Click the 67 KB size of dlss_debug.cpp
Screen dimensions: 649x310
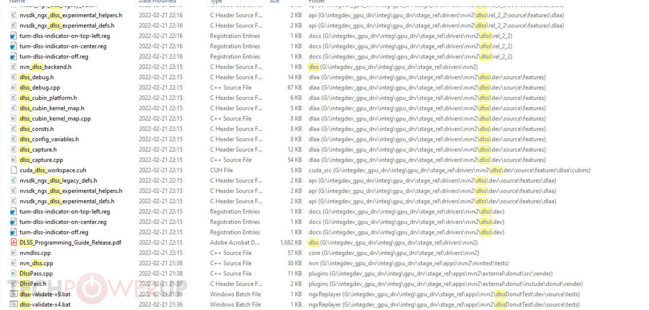[x=294, y=87]
